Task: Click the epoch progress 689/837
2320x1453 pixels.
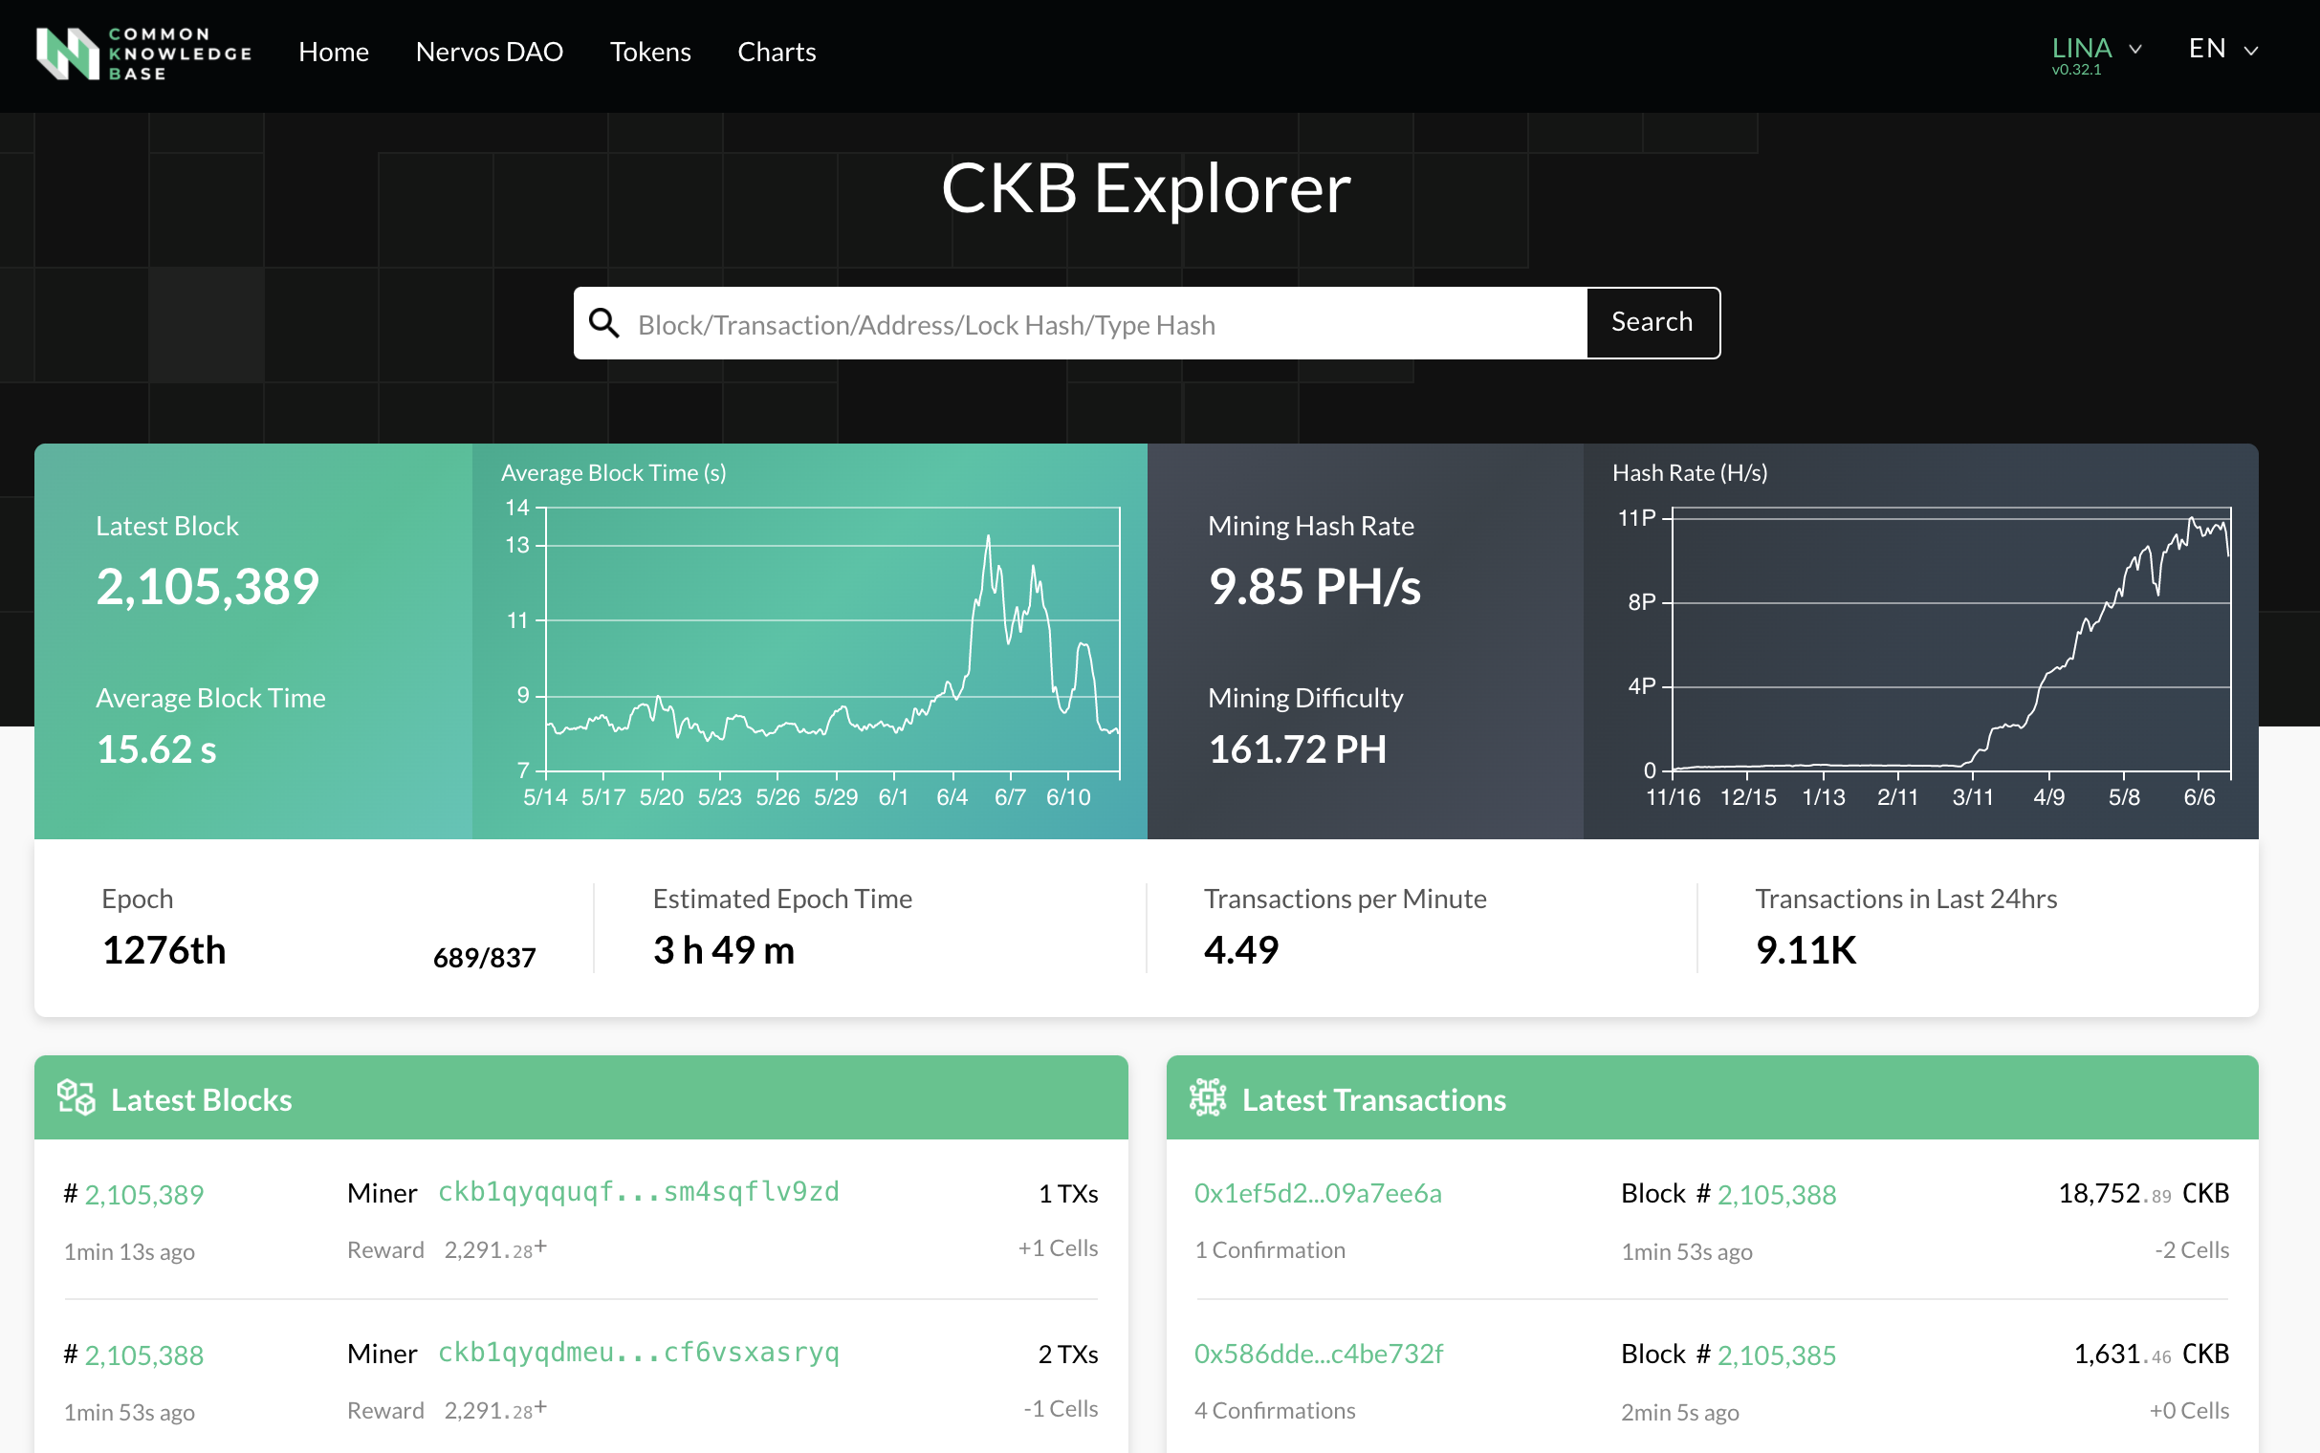Action: tap(485, 957)
